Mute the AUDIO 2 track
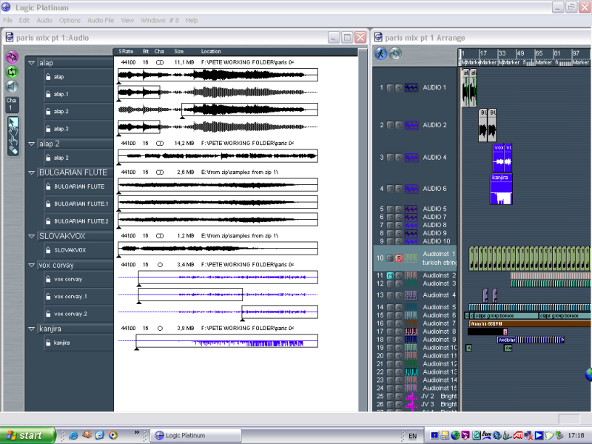Image resolution: width=592 pixels, height=444 pixels. [x=390, y=125]
